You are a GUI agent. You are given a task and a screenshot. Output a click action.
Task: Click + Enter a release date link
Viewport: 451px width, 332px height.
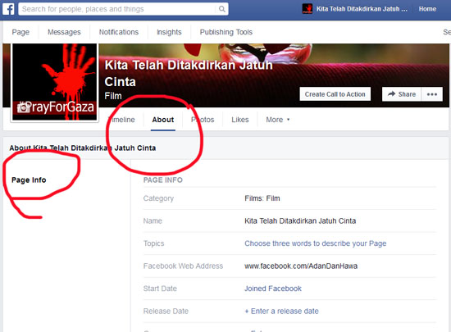[x=281, y=311]
